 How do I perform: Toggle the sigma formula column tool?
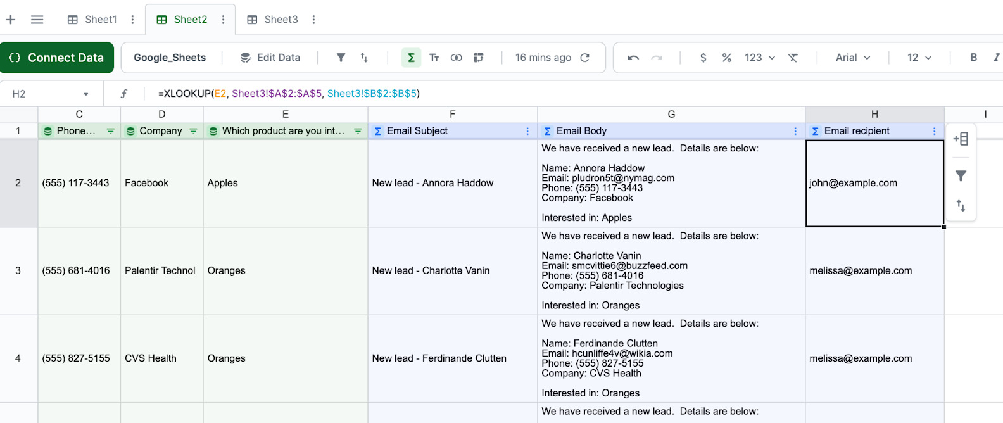[411, 58]
